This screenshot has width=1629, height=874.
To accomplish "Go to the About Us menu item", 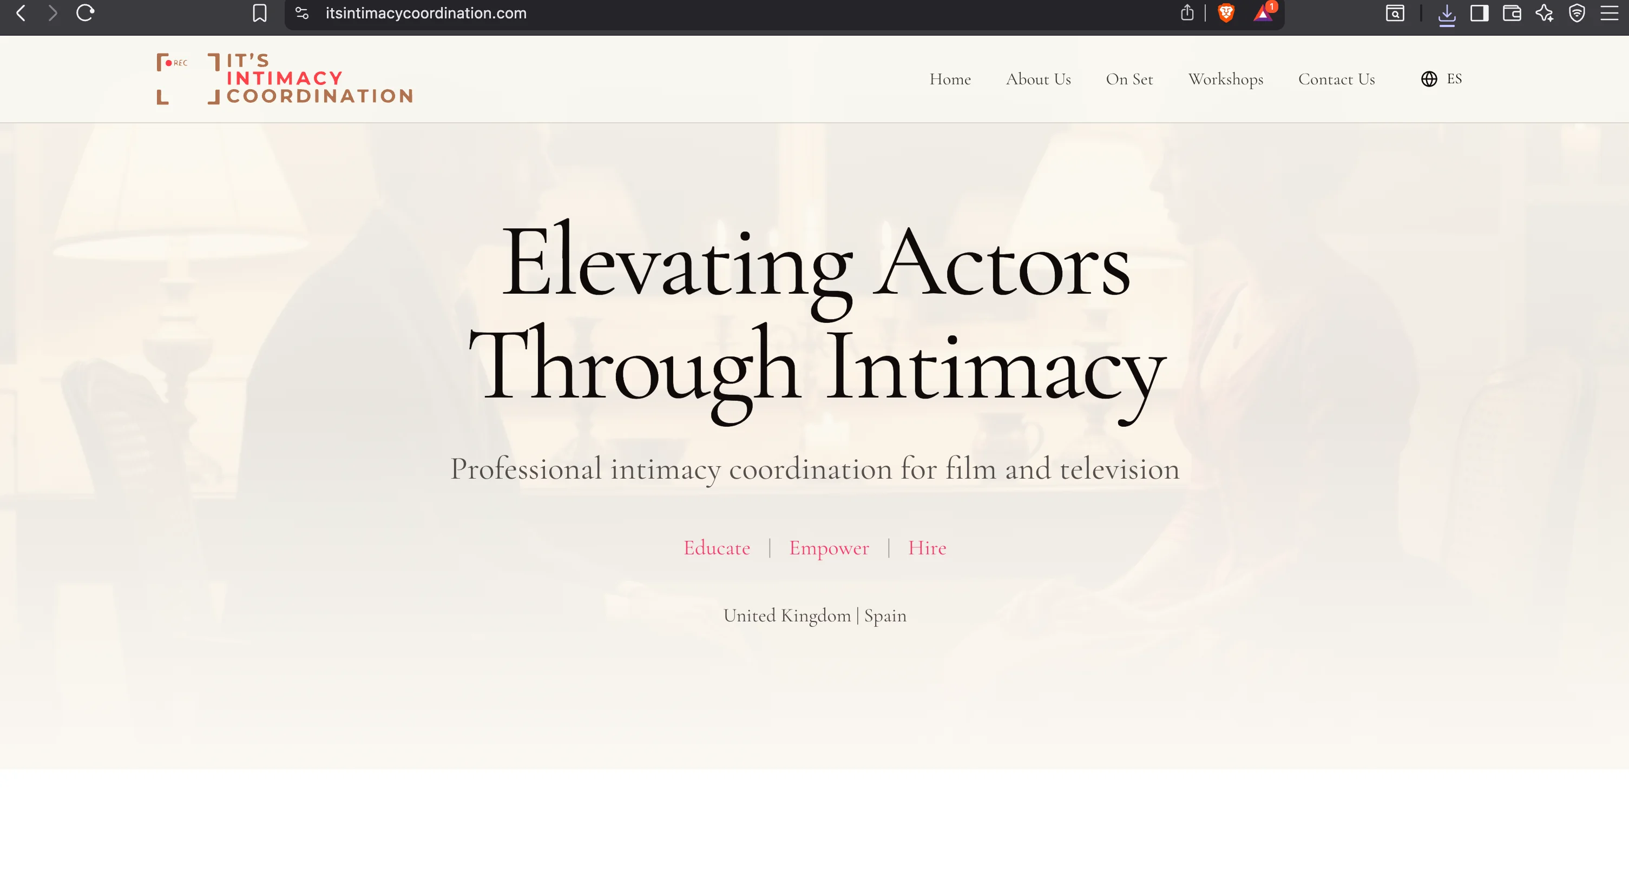I will point(1039,80).
